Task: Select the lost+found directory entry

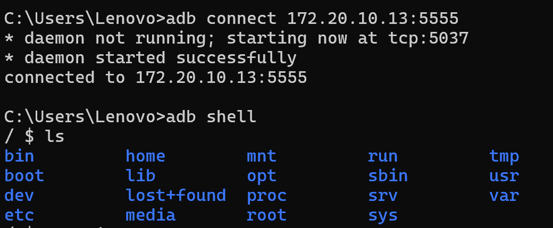Action: [x=175, y=196]
